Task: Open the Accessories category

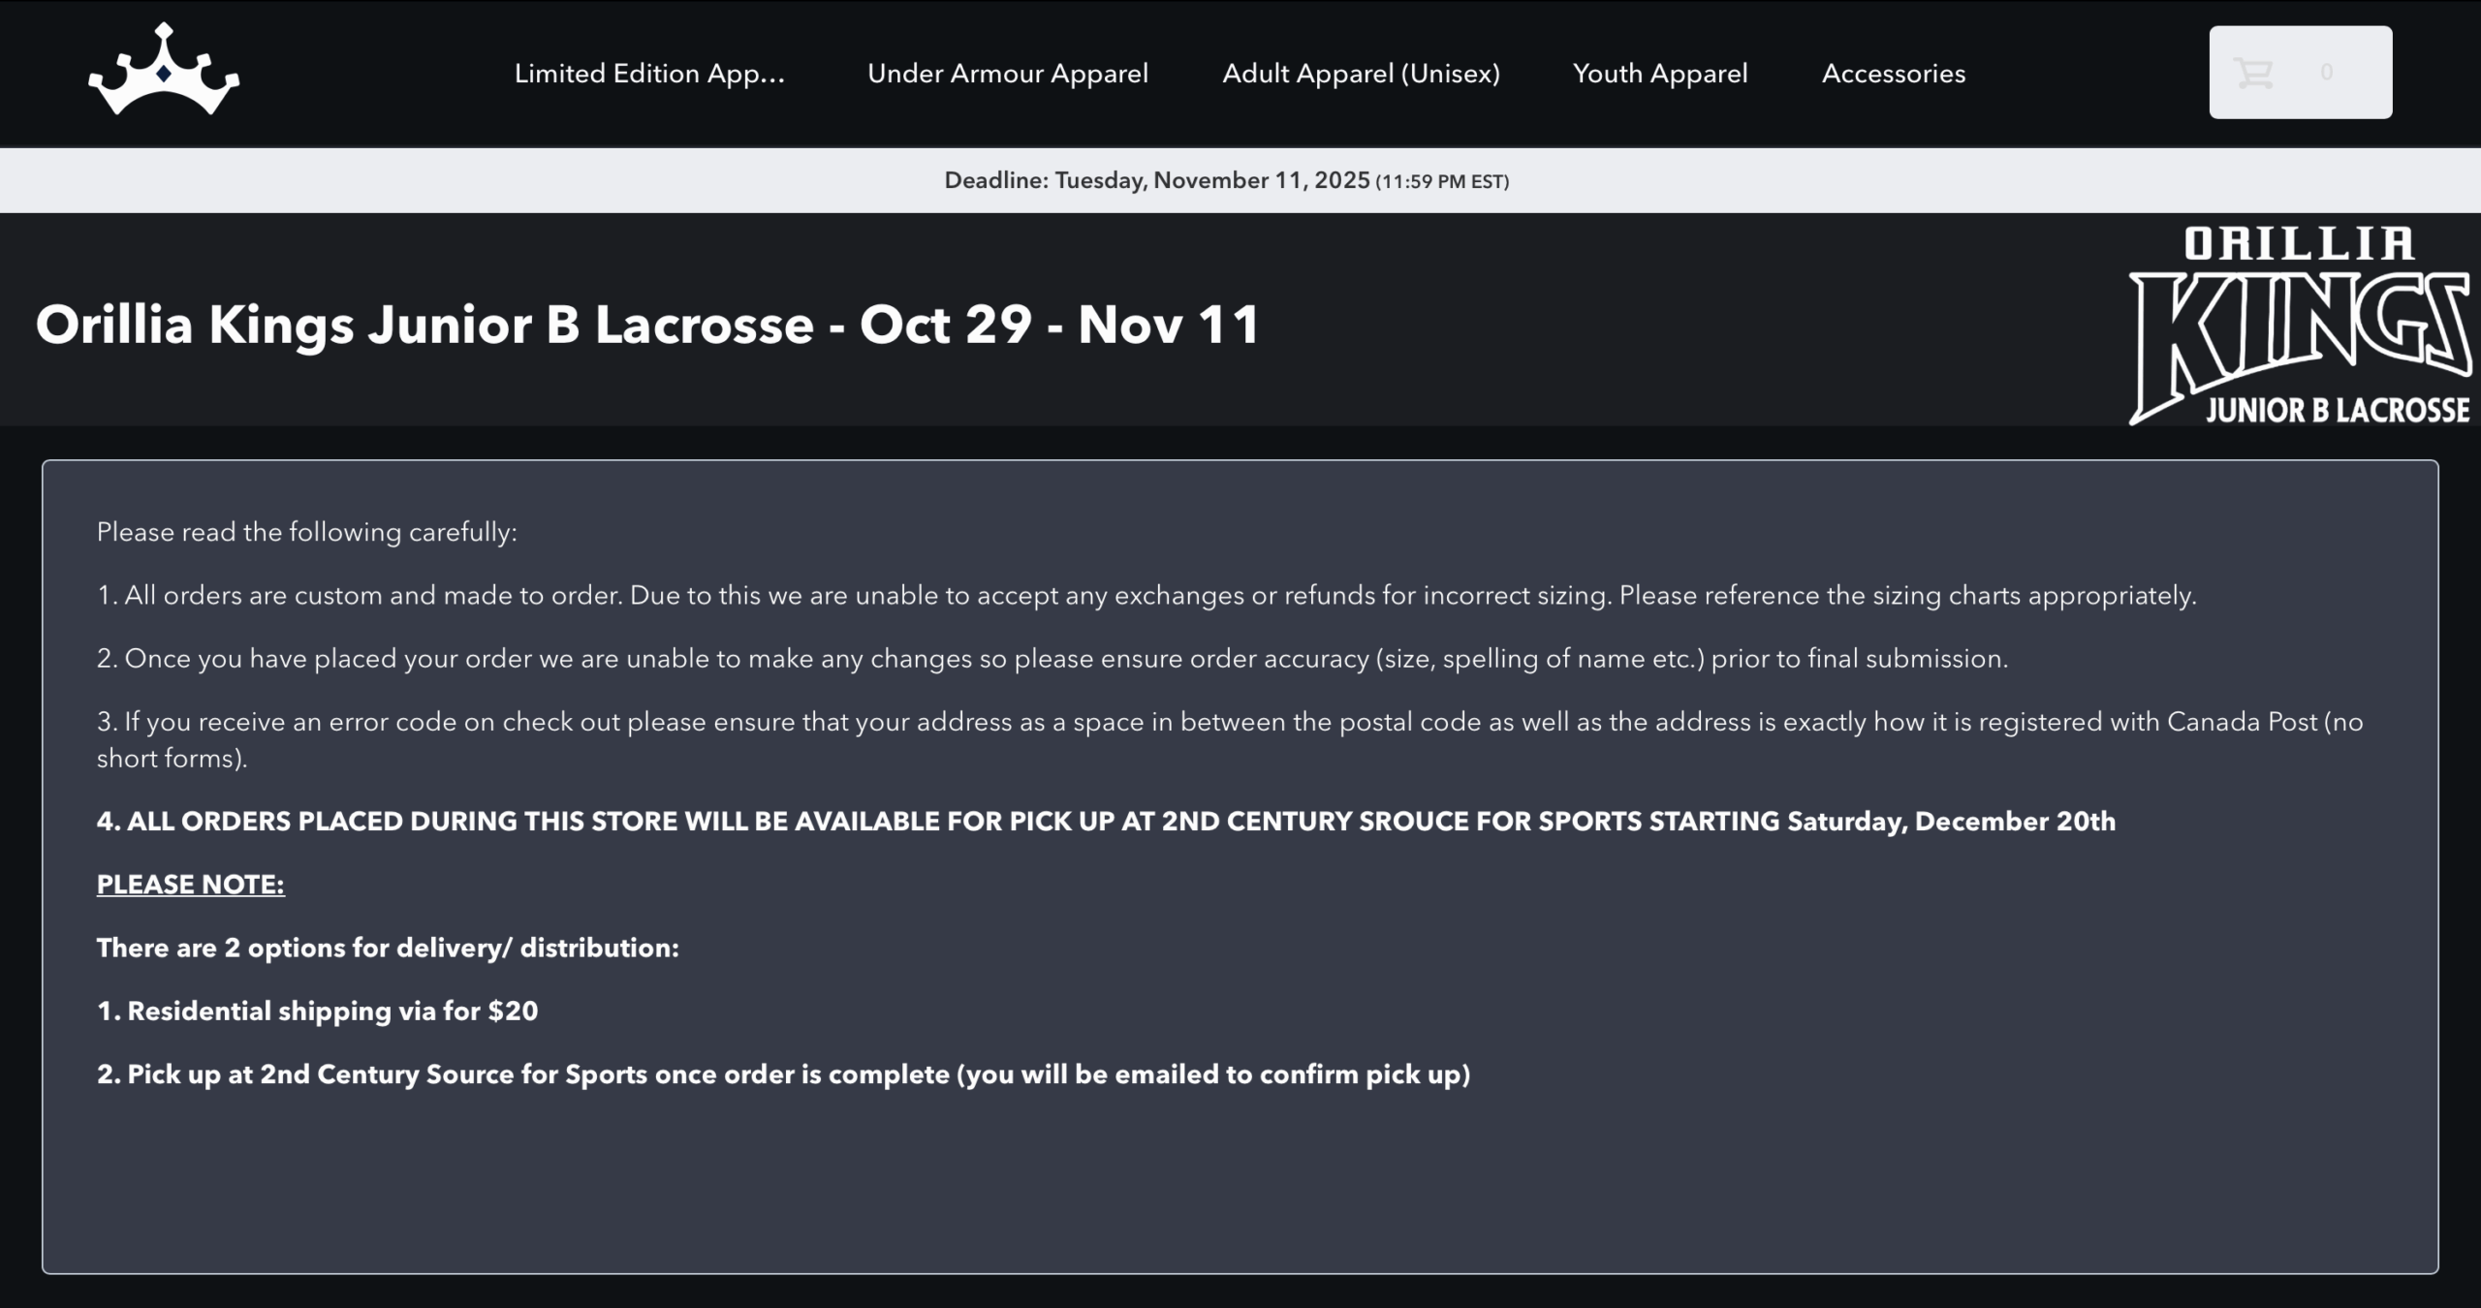Action: tap(1893, 74)
